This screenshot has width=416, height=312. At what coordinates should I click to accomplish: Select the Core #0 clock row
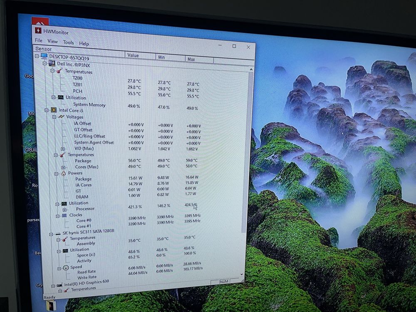tap(84, 220)
